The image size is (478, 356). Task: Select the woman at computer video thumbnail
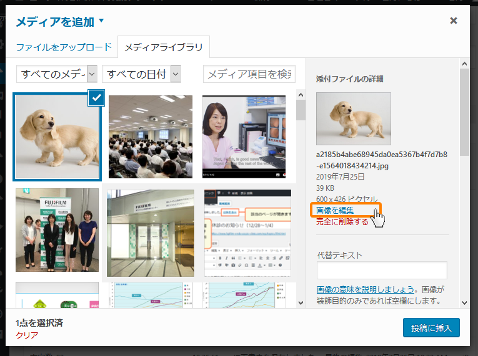pyautogui.click(x=244, y=137)
